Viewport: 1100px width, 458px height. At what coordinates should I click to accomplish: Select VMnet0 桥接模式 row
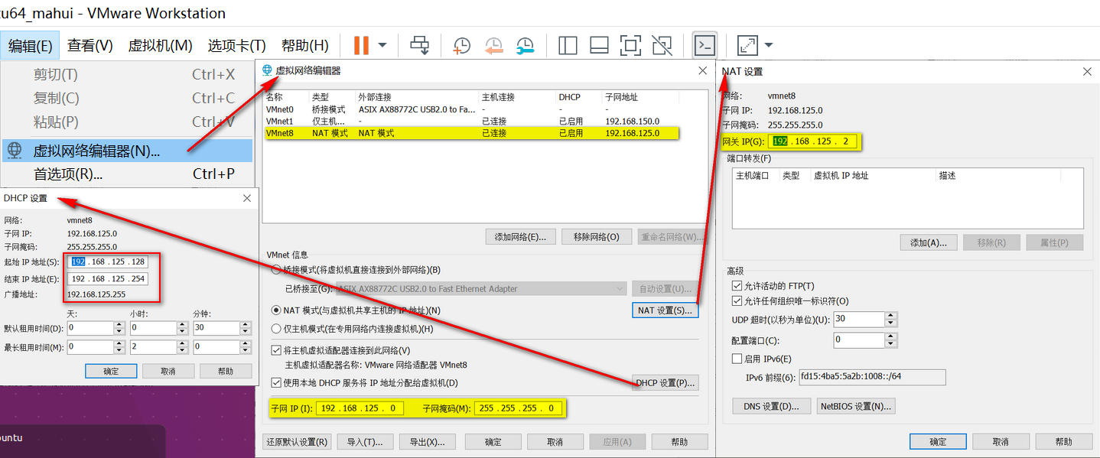470,109
